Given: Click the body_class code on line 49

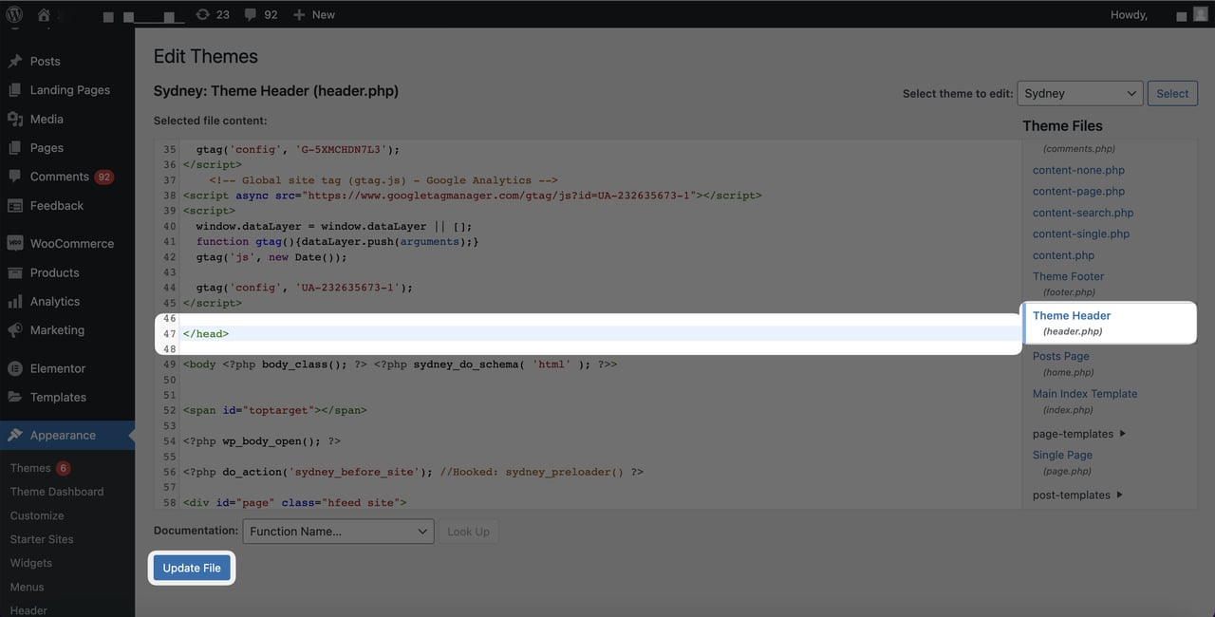Looking at the screenshot, I should point(400,365).
